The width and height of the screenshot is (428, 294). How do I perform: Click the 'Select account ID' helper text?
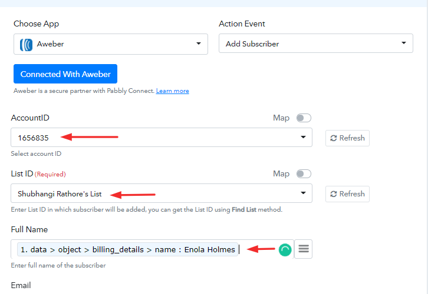(36, 153)
